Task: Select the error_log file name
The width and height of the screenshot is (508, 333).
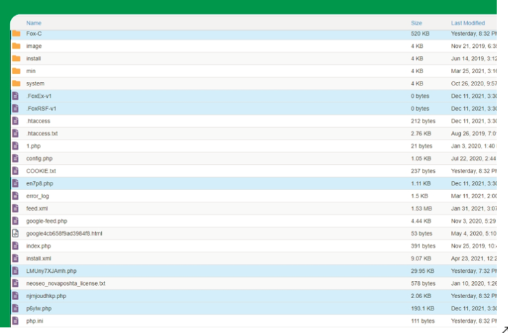Action: coord(38,196)
